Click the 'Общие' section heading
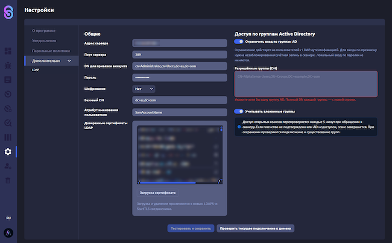392x243 pixels. tap(92, 34)
